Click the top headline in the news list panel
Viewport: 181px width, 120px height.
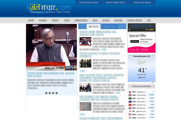98,33
